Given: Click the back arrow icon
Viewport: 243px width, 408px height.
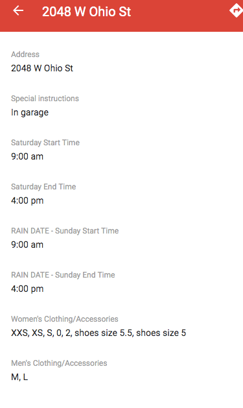Looking at the screenshot, I should [x=18, y=10].
